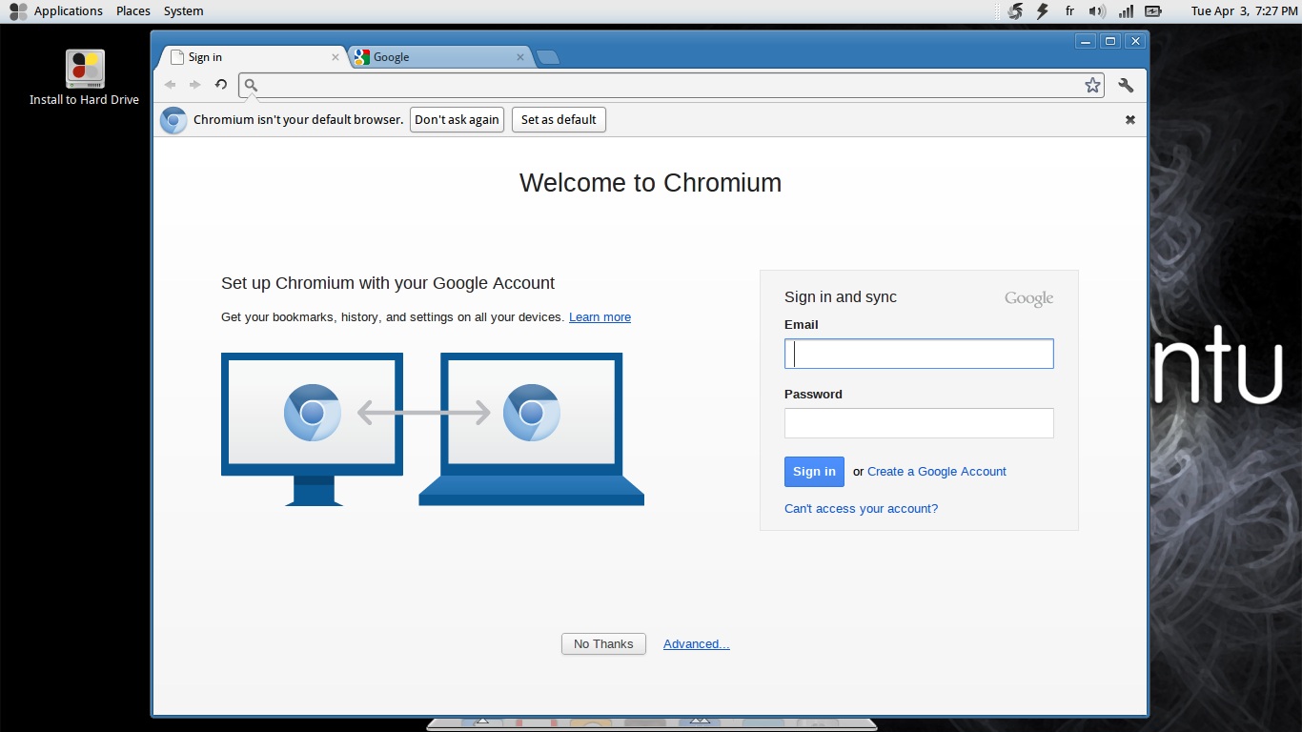This screenshot has height=732, width=1302.
Task: Dismiss the default browser infobar
Action: click(x=1130, y=120)
